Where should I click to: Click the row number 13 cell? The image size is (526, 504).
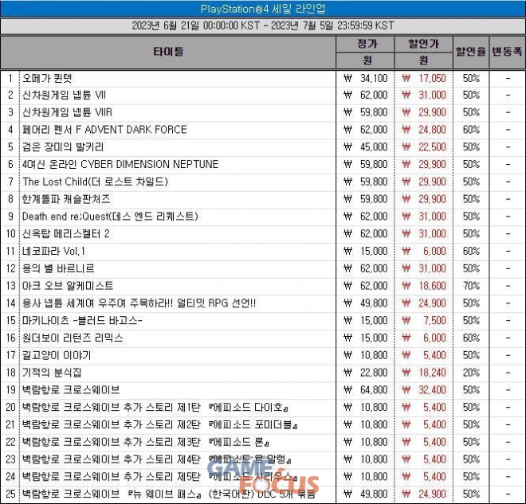(x=10, y=286)
